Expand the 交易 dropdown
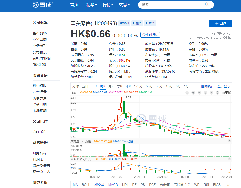Screen dimensions: 241x188 (123, 5)
